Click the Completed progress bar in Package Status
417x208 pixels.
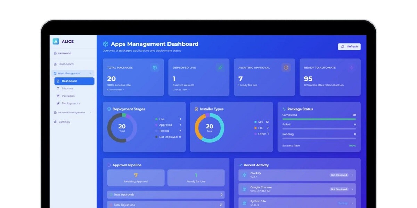[319, 119]
